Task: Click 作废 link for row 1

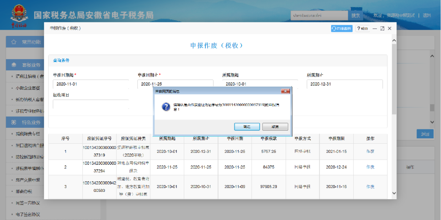Action: tap(370, 151)
